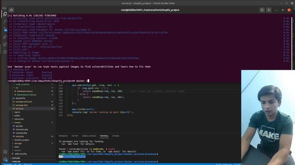Switch to the PROBLEMS panel tab

click(63, 136)
